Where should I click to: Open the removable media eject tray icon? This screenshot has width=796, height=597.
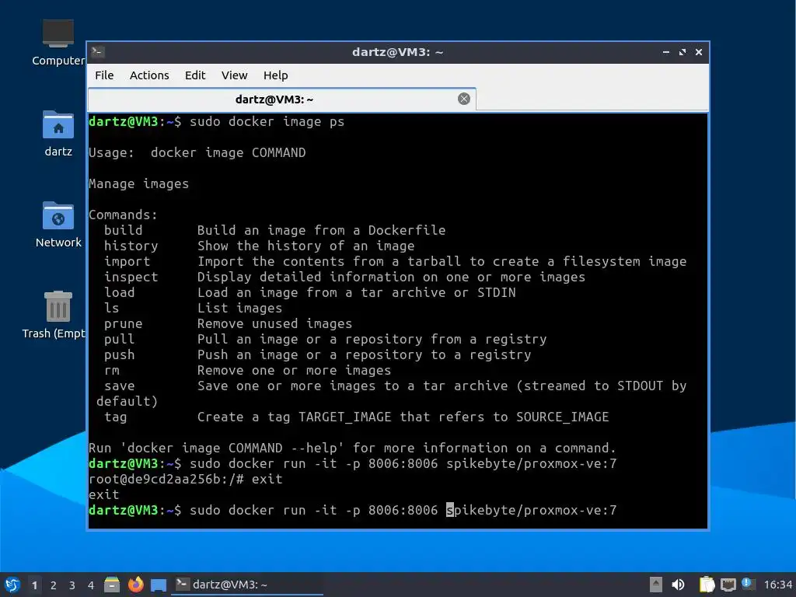pyautogui.click(x=656, y=585)
